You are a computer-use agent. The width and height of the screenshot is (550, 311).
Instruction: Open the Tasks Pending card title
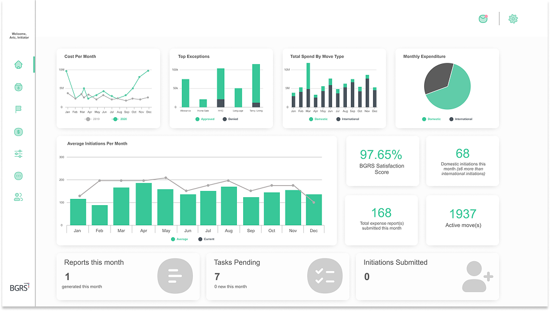coord(237,262)
